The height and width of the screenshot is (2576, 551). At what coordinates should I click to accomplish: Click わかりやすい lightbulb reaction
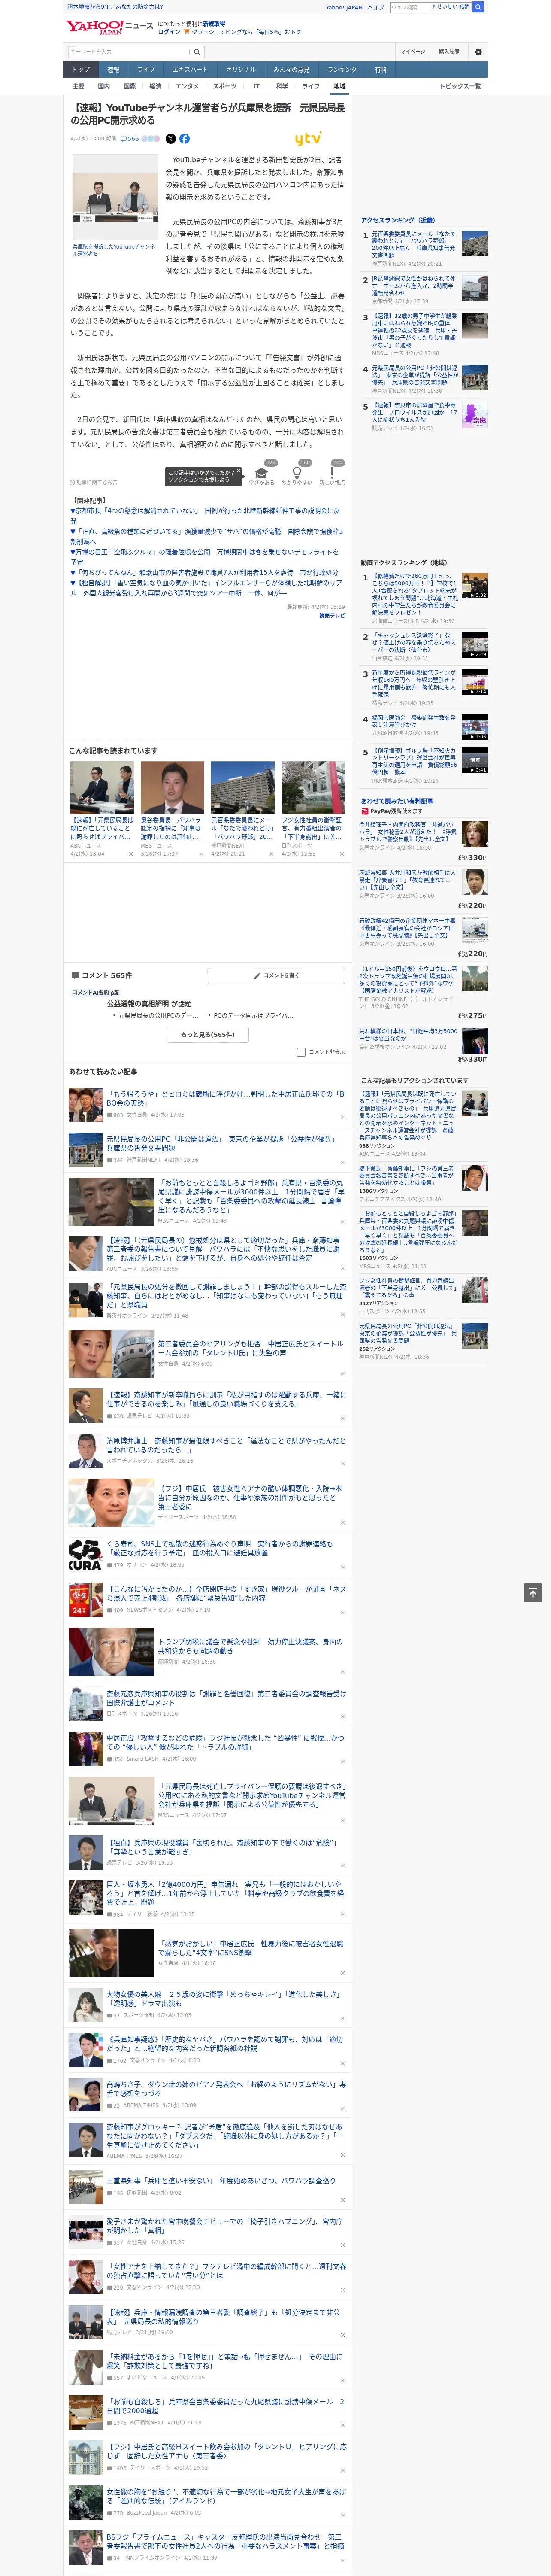296,474
